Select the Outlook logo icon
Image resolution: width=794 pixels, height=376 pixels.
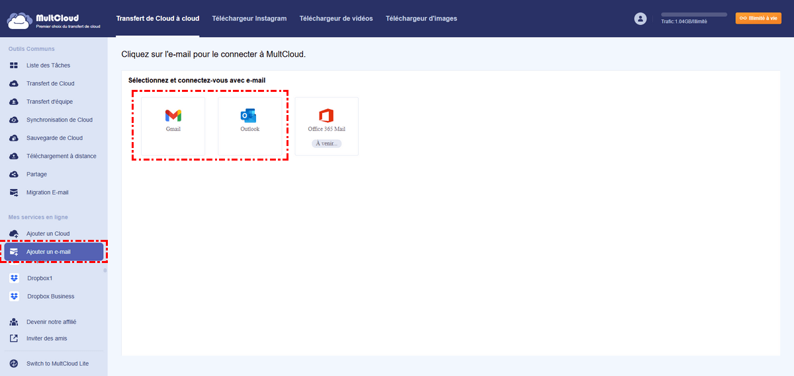coord(248,116)
